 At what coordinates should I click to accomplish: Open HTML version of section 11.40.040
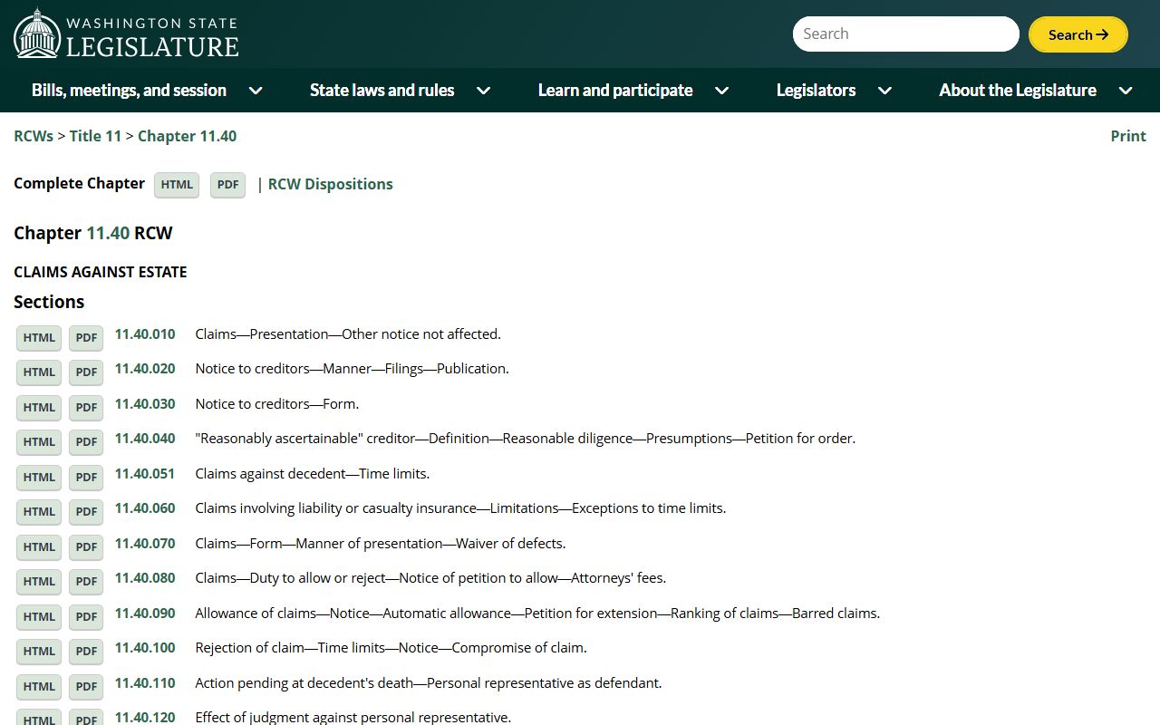[39, 441]
